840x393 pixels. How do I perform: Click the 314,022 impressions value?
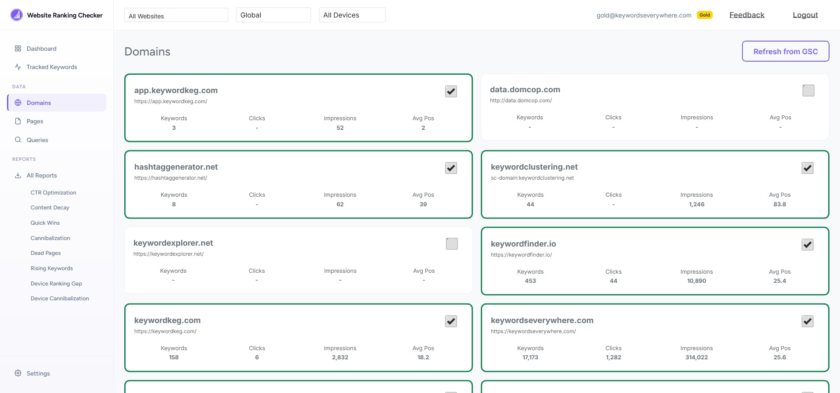pos(696,358)
